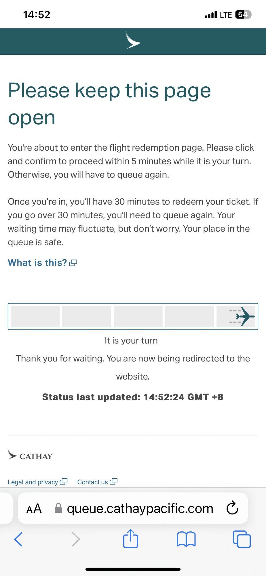Tap the clock showing 14:52
The height and width of the screenshot is (576, 266).
coord(37,15)
